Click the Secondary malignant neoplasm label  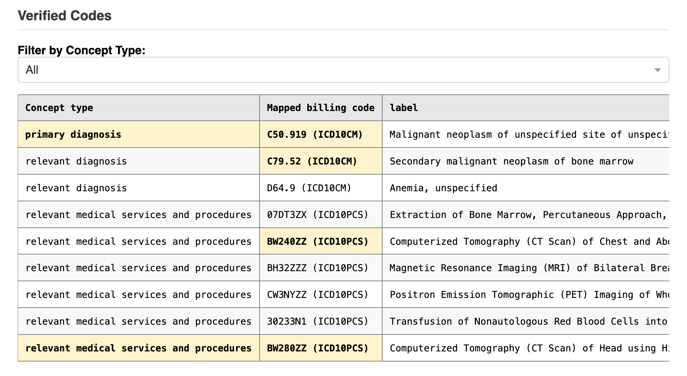[x=511, y=161]
